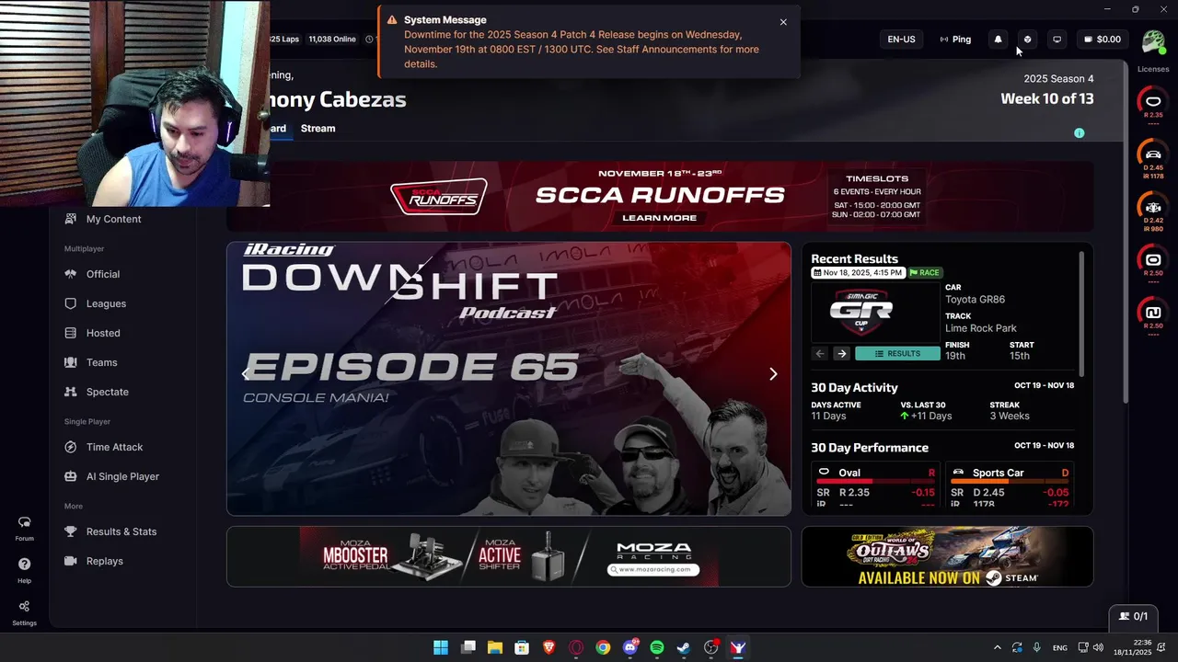This screenshot has height=662, width=1178.
Task: Open Google Chrome from the taskbar
Action: 603,647
